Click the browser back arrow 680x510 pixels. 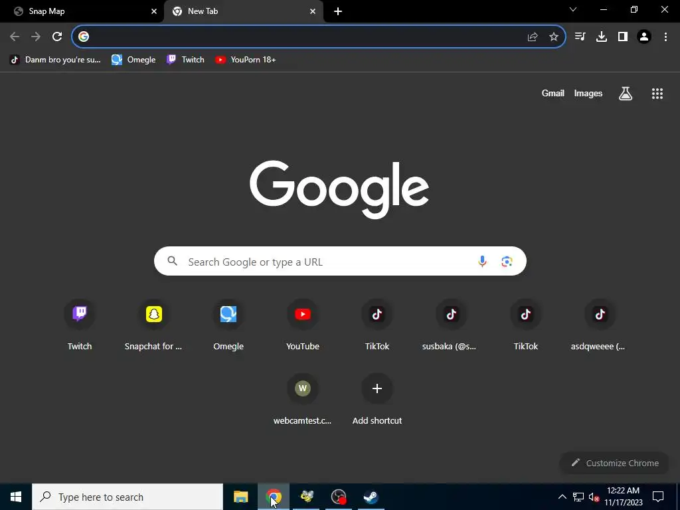15,37
